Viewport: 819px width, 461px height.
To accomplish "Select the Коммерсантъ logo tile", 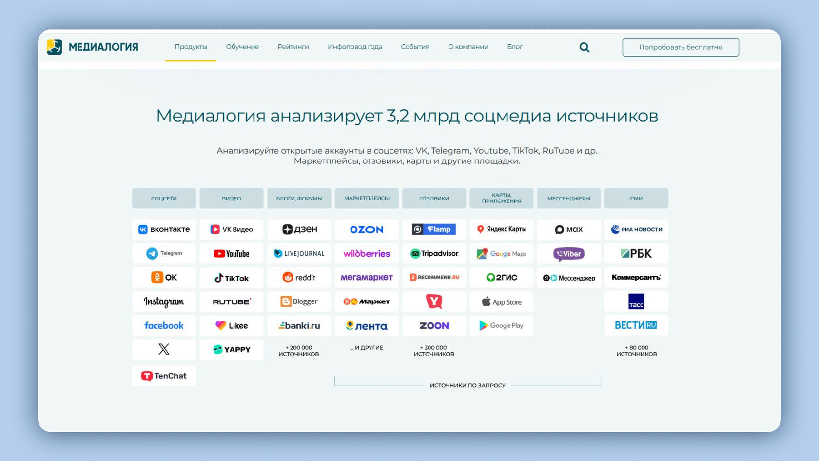I will tap(637, 277).
